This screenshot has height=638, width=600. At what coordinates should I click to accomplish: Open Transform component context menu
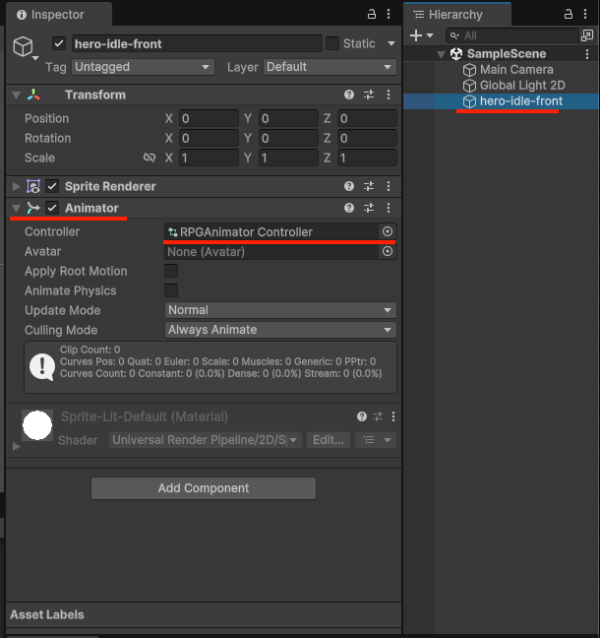pyautogui.click(x=389, y=95)
